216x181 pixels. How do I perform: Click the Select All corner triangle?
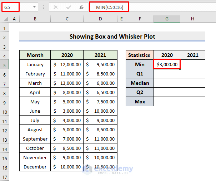tap(5, 19)
